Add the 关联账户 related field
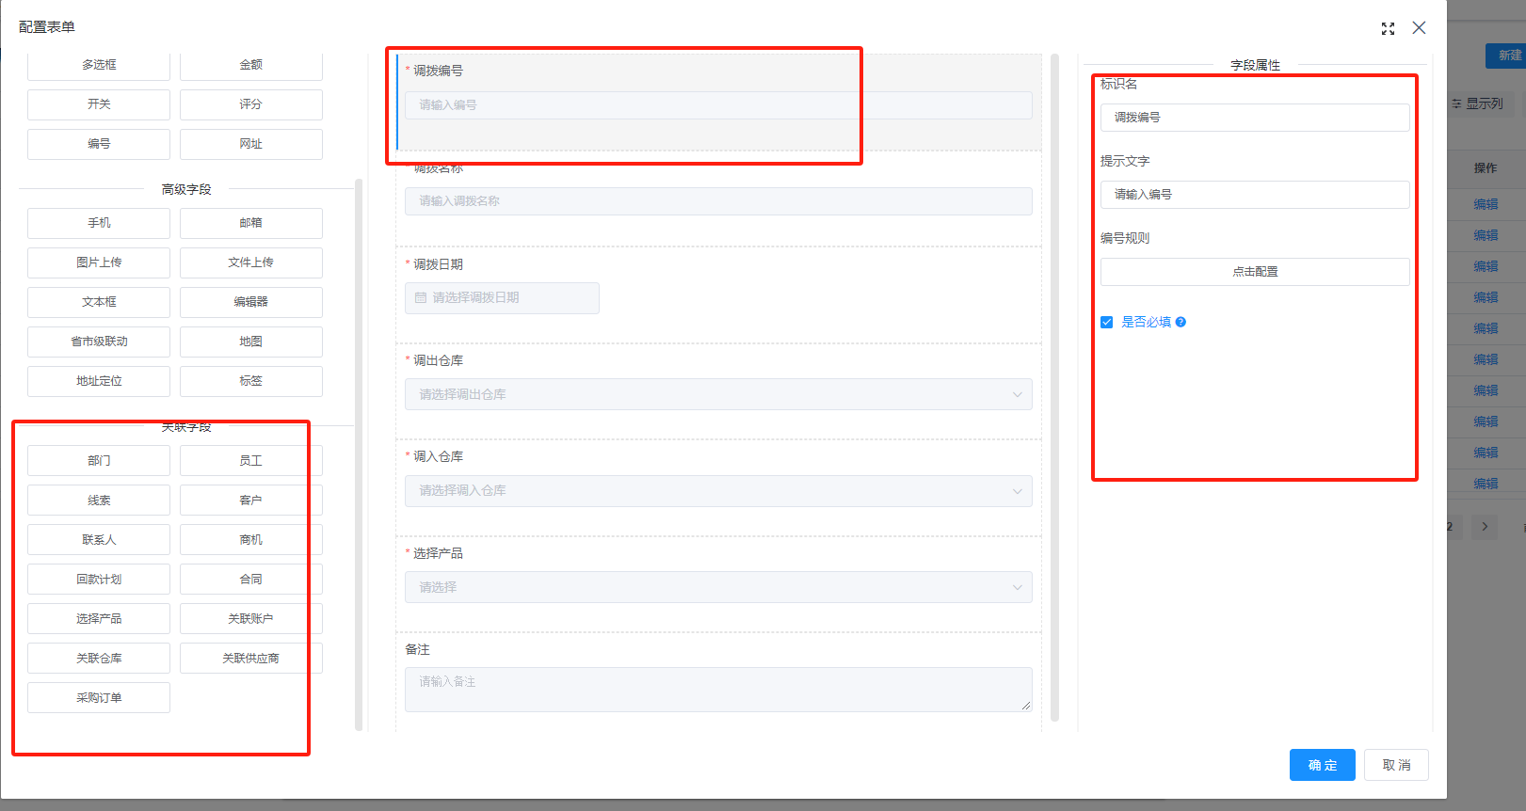This screenshot has height=811, width=1526. pyautogui.click(x=251, y=619)
